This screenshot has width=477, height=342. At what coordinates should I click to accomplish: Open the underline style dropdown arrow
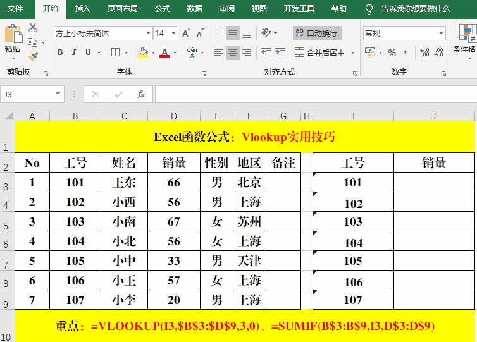99,53
